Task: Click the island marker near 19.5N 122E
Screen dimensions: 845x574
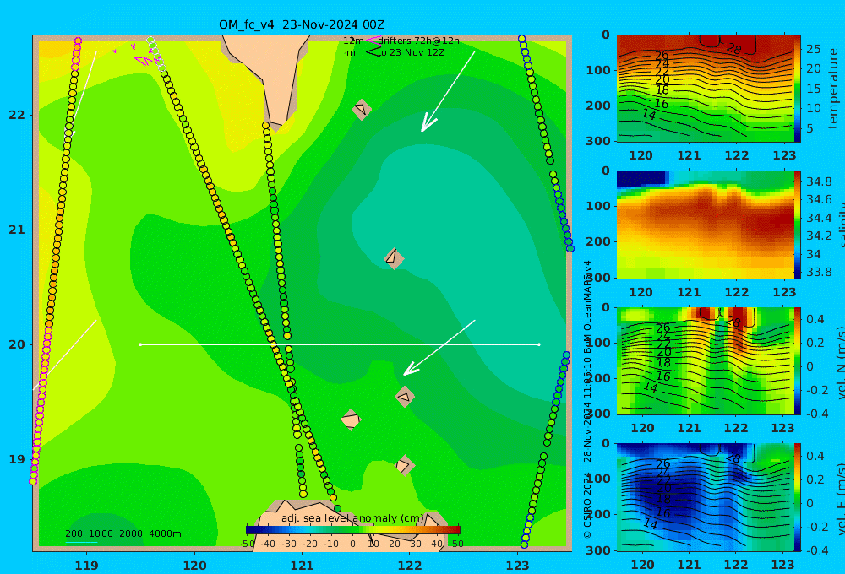Action: [405, 397]
